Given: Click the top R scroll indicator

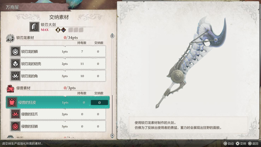Looking at the screenshot, I should pos(112,36).
